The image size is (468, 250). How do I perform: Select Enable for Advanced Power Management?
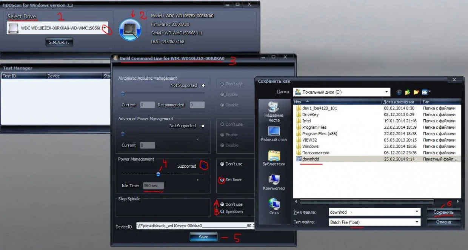[222, 134]
